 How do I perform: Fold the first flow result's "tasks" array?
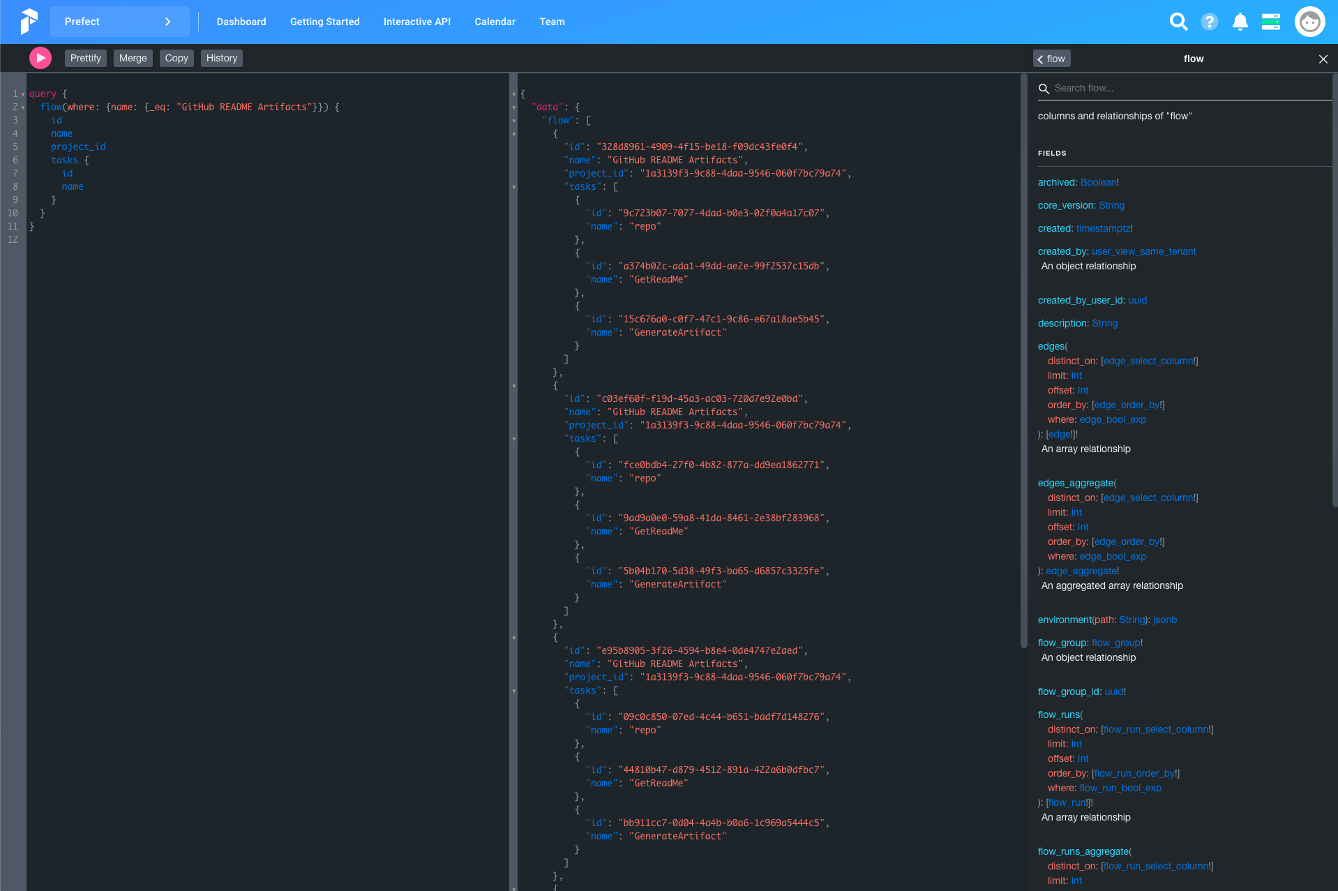tap(514, 187)
